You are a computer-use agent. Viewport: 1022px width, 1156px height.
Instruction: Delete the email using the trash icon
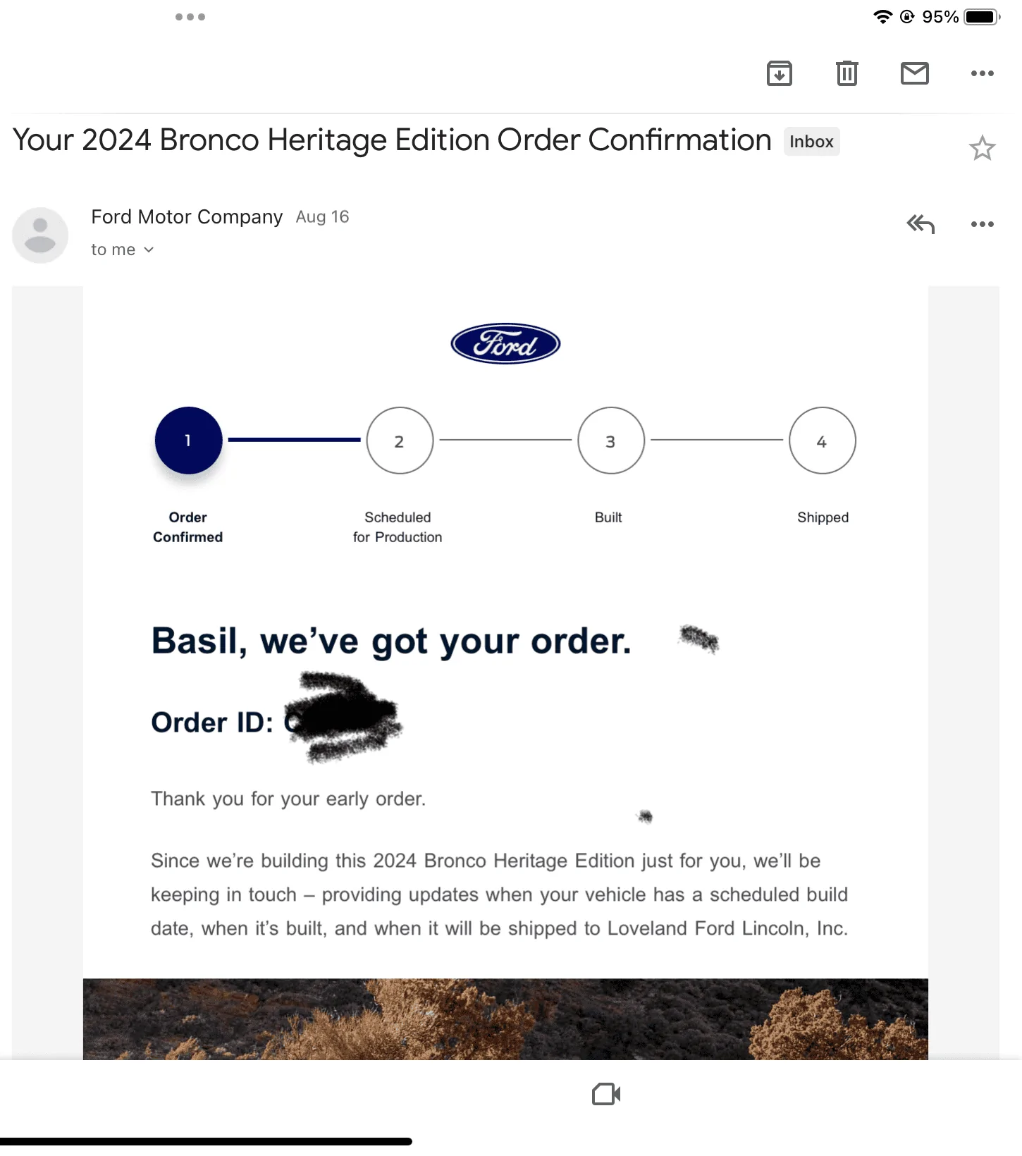846,73
